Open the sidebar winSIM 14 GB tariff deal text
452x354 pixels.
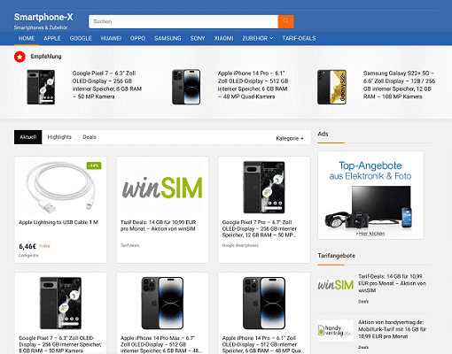(392, 283)
